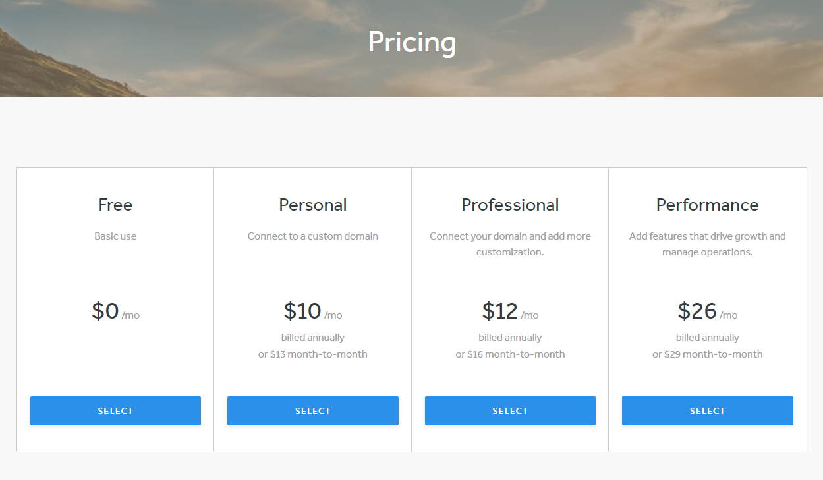Click the $26 /mo price
Screen dimensions: 823x480
[x=708, y=311]
